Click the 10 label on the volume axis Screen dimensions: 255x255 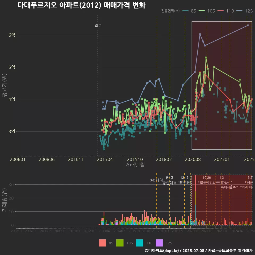click(x=11, y=212)
